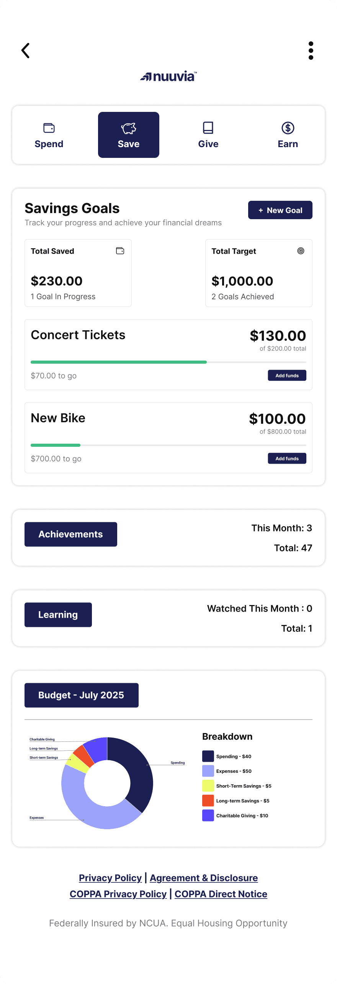Open the Budget - July 2025 section

coord(82,695)
